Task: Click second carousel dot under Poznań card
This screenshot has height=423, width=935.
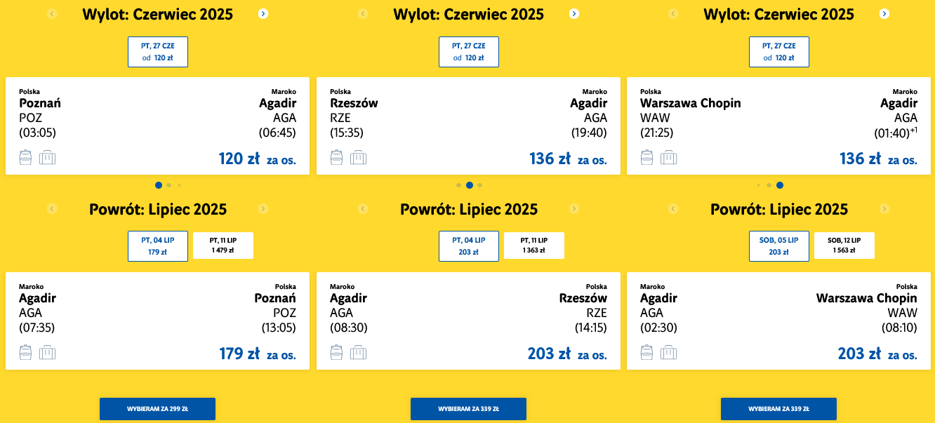Action: tap(169, 185)
